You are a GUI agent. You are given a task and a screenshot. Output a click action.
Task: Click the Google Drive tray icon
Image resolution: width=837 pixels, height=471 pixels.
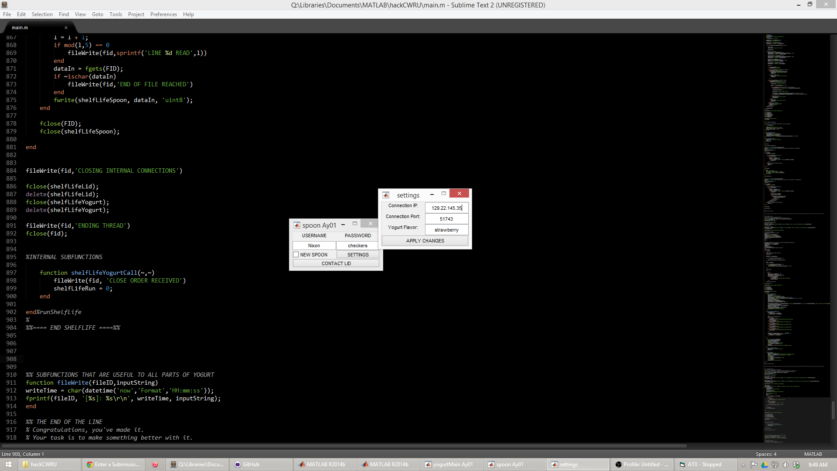[x=764, y=465]
